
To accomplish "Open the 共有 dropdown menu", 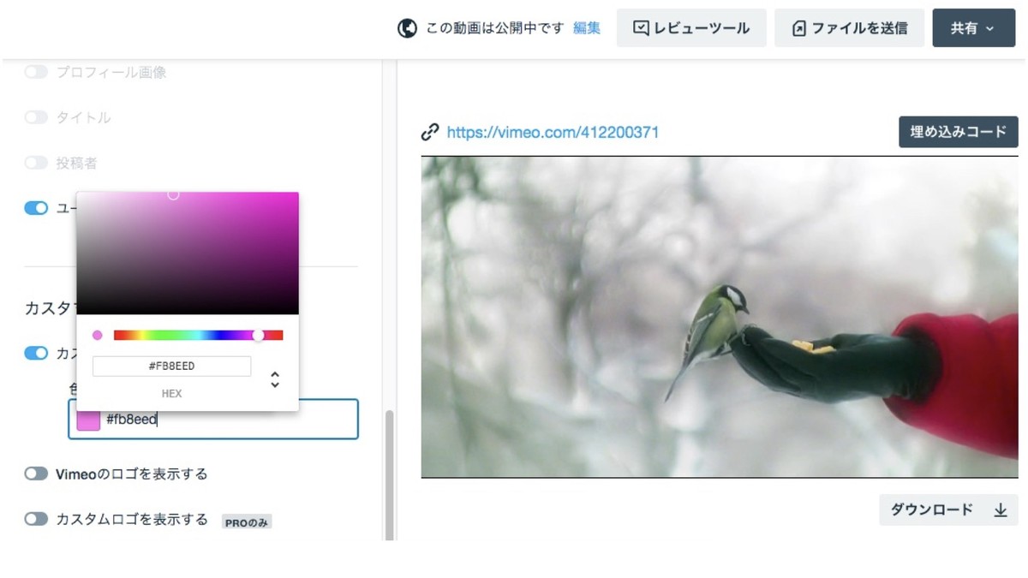I will 973,28.
